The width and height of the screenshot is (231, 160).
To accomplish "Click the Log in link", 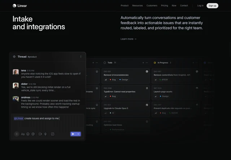I will click(200, 6).
